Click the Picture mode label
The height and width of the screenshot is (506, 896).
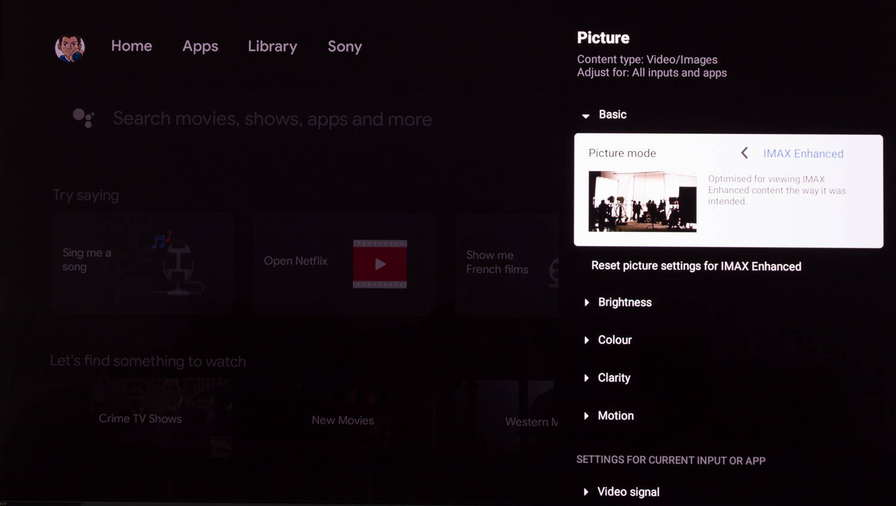622,153
